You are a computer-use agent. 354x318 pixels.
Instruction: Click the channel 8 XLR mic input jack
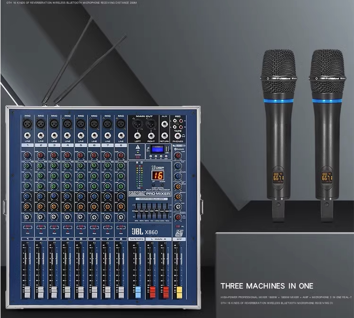[121, 124]
